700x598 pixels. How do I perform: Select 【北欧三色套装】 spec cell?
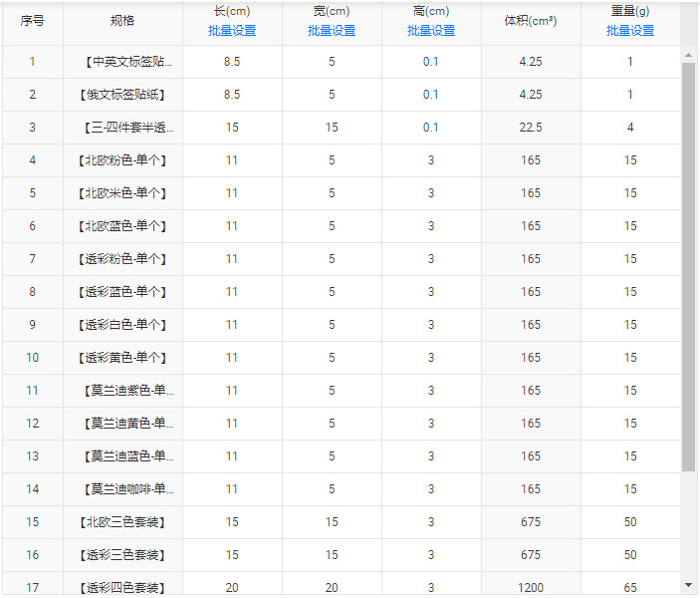(x=122, y=522)
